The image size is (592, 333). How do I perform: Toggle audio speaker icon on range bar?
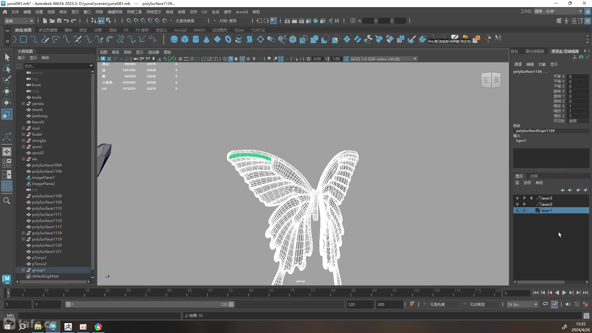pyautogui.click(x=568, y=304)
